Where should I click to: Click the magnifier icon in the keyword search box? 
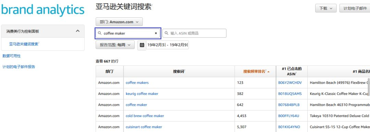(x=100, y=33)
